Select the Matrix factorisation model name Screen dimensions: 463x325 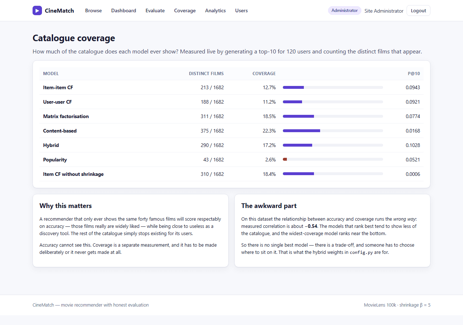66,116
